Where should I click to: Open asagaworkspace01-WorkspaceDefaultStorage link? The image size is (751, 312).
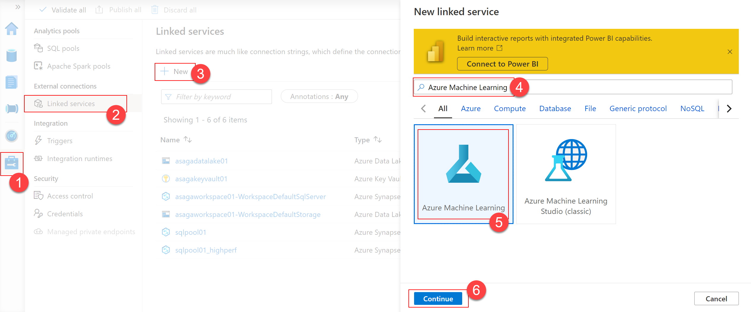pyautogui.click(x=248, y=214)
